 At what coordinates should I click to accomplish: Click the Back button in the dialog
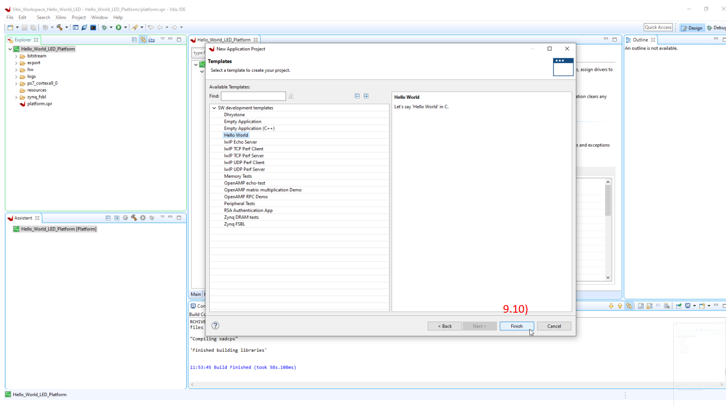point(445,326)
